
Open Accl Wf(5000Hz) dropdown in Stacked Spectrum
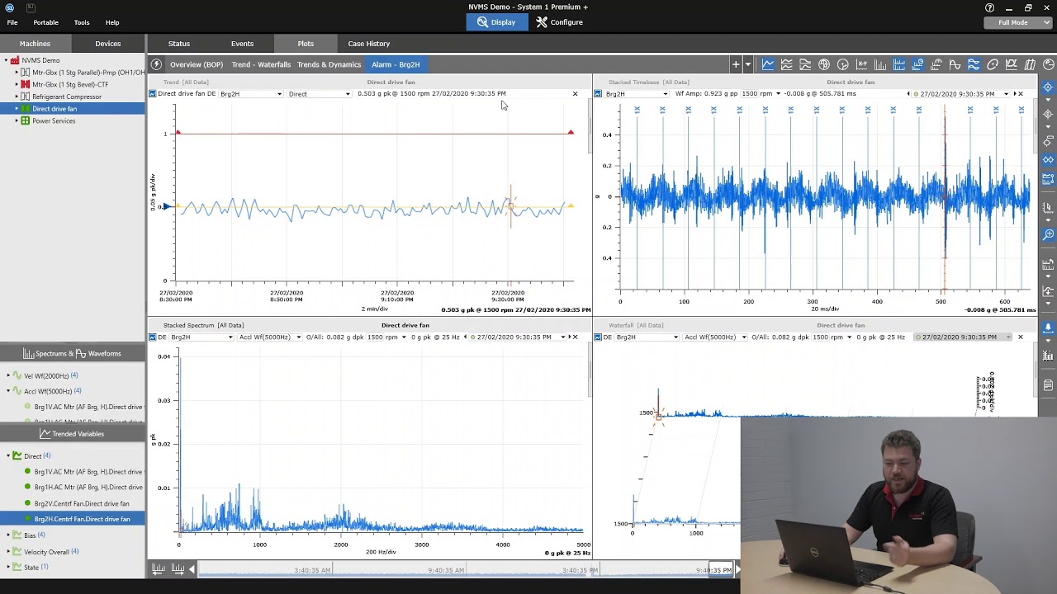(x=270, y=337)
